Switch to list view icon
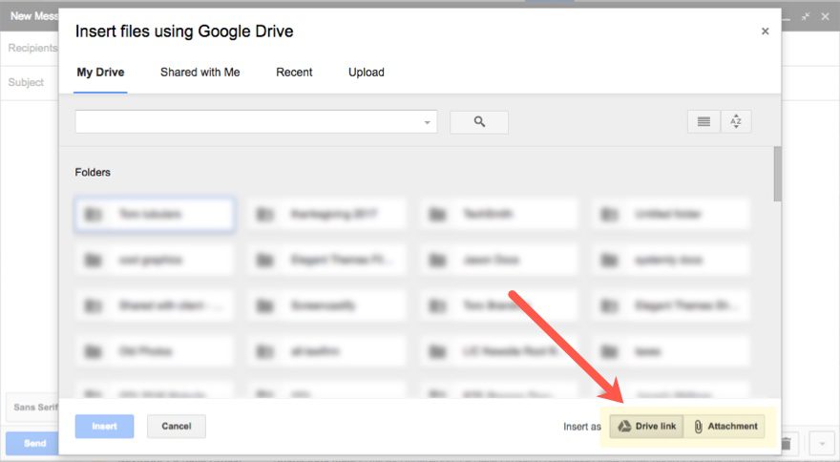 pyautogui.click(x=703, y=121)
